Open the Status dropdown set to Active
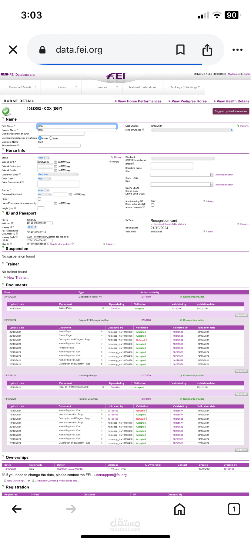Image resolution: width=251 pixels, height=543 pixels. [x=44, y=158]
